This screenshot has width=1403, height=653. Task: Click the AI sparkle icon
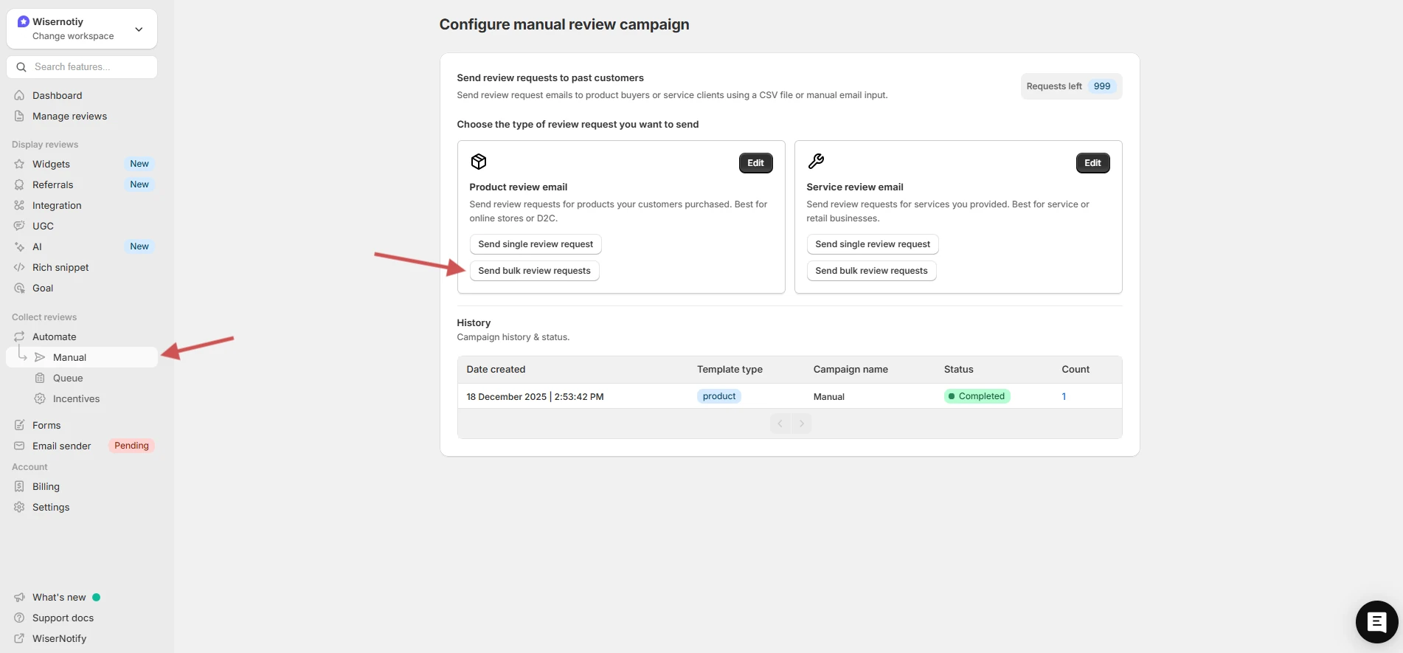click(19, 246)
